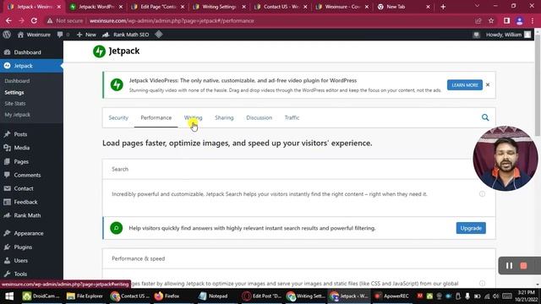
Task: Open Jetpack Settings submenu item
Action: click(x=14, y=92)
